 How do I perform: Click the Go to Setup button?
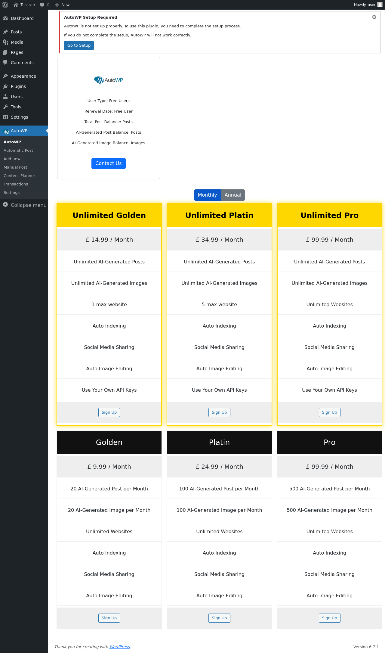[x=79, y=45]
